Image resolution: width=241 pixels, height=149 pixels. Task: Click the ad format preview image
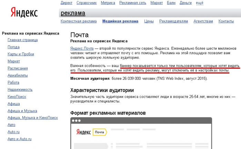click(x=141, y=133)
